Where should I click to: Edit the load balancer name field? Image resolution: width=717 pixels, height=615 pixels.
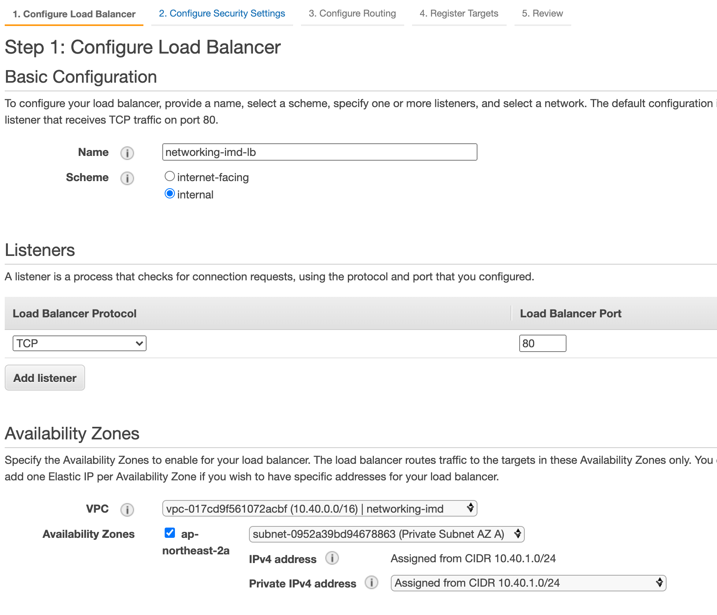pyautogui.click(x=319, y=152)
